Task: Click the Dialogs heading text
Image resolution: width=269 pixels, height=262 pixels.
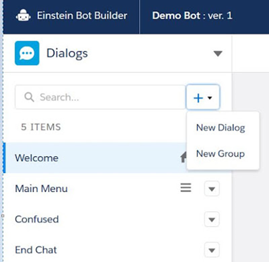Action: point(67,53)
